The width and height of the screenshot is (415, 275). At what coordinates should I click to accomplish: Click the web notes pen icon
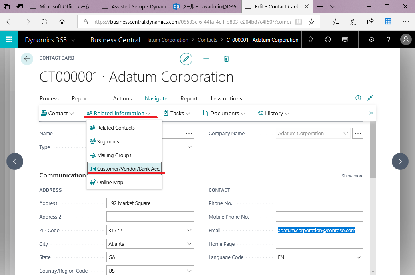(353, 22)
